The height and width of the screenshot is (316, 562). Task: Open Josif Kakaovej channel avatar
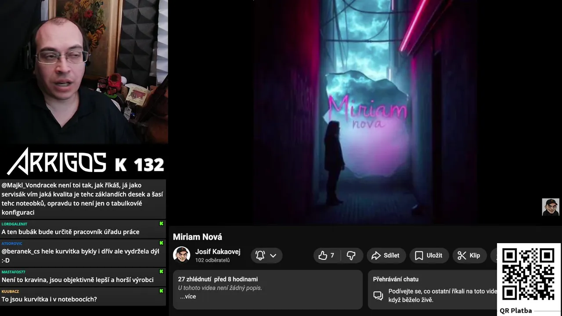(181, 255)
